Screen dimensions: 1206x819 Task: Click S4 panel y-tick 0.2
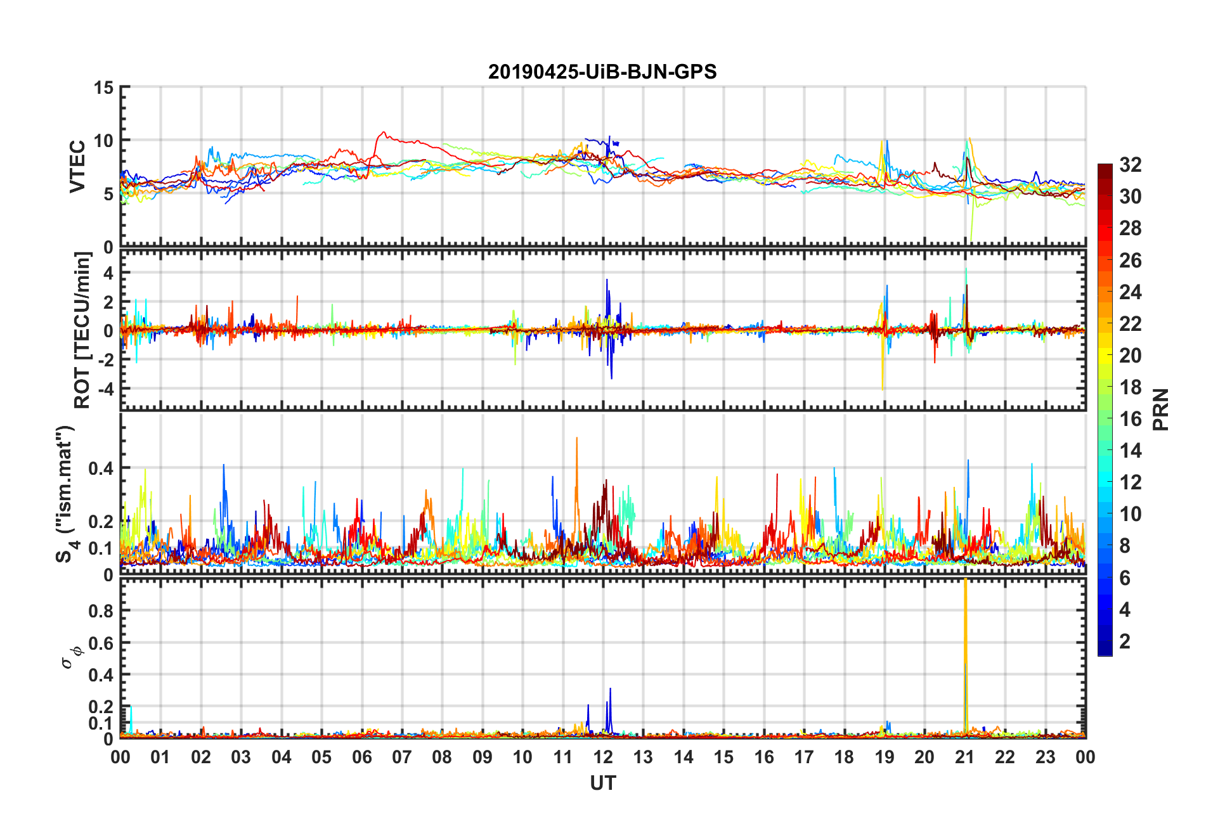tap(101, 522)
